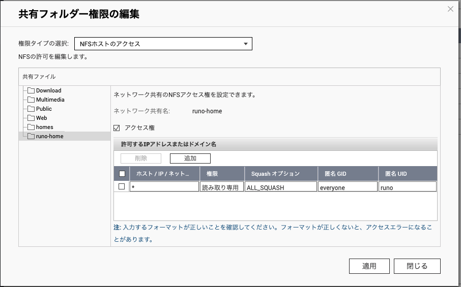Click the 匿名 UID column header
This screenshot has width=461, height=287.
[408, 174]
